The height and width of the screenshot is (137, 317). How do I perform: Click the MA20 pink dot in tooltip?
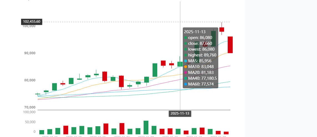[x=186, y=73]
